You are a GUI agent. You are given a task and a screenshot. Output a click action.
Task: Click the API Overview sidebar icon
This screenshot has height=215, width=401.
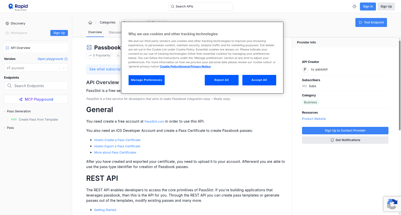pyautogui.click(x=7, y=48)
